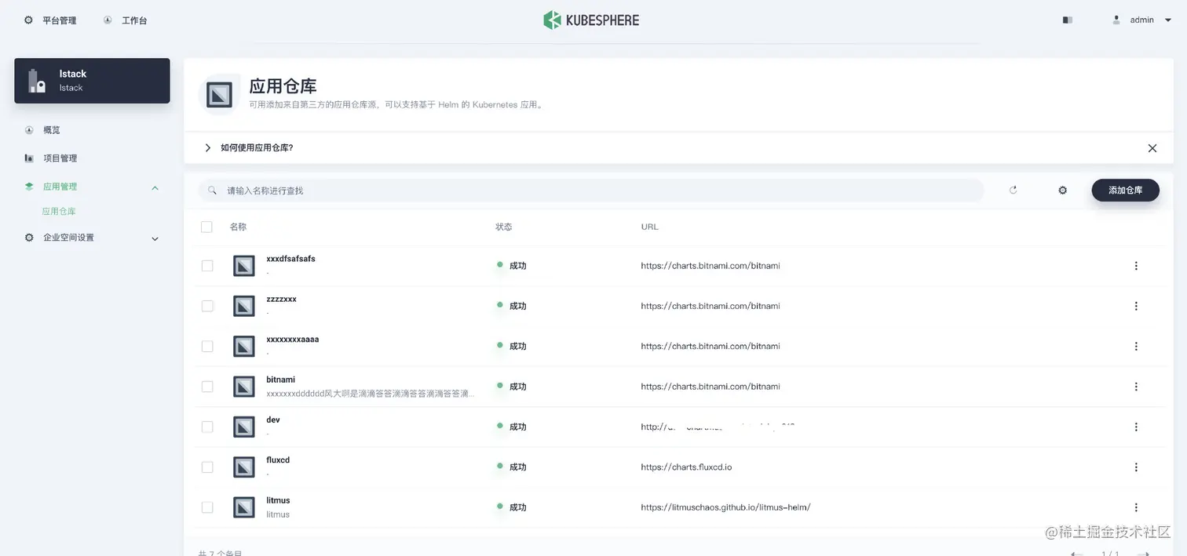Open more actions for xxxxxxxxaaaa row
The height and width of the screenshot is (556, 1187).
pos(1136,346)
